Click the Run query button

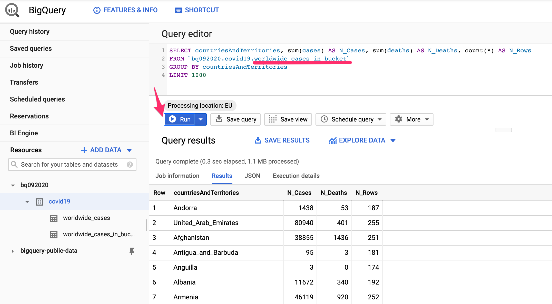click(180, 119)
